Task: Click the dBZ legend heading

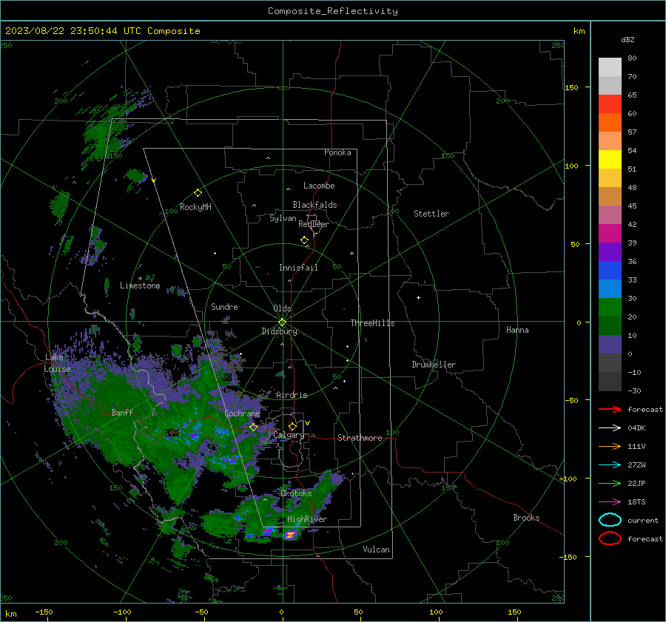Action: [x=628, y=39]
